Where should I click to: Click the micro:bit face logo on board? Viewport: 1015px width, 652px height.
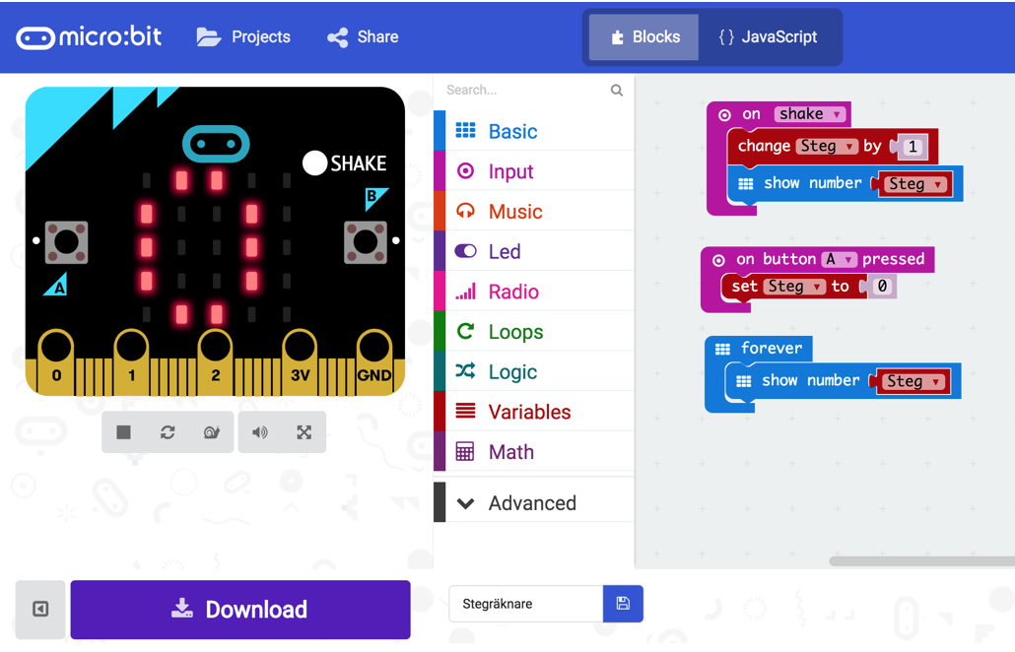pyautogui.click(x=216, y=144)
